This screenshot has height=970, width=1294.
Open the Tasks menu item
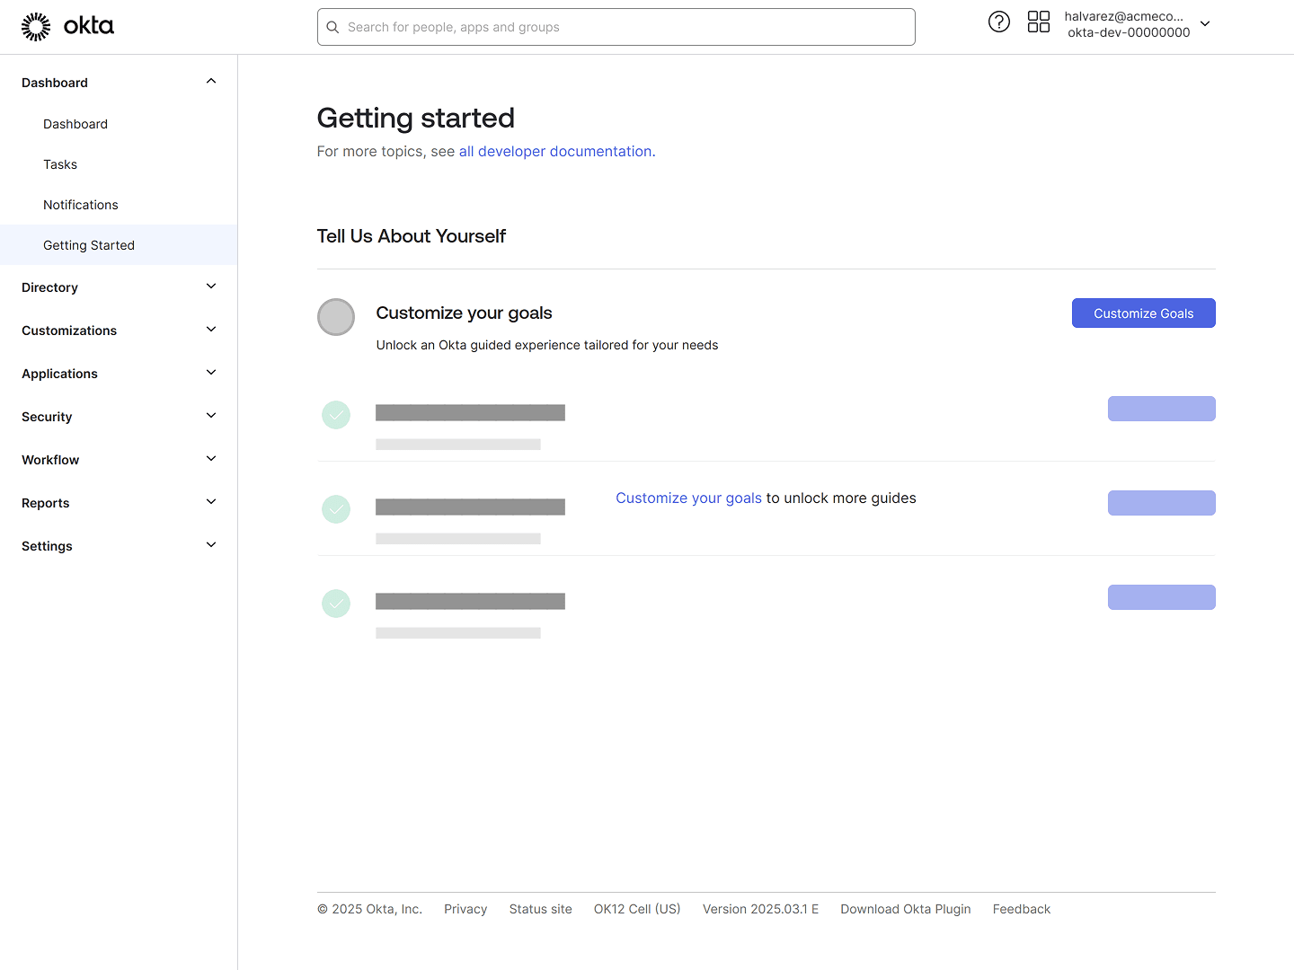tap(119, 164)
